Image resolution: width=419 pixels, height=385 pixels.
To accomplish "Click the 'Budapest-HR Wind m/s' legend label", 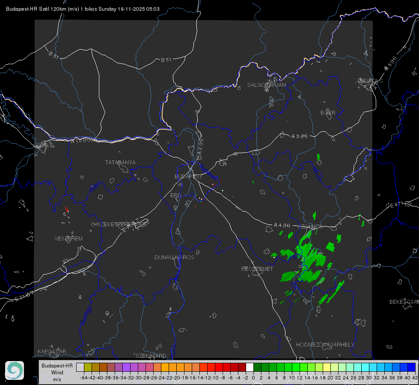I will pos(57,372).
